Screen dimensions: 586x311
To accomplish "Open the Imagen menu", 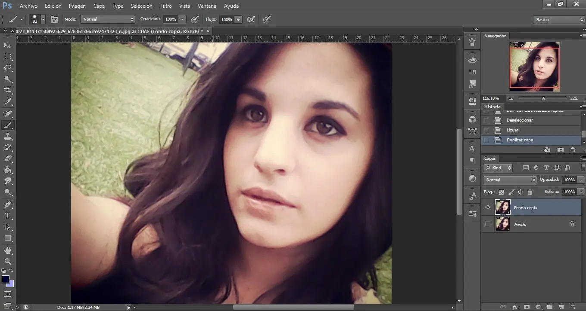I will 77,6.
